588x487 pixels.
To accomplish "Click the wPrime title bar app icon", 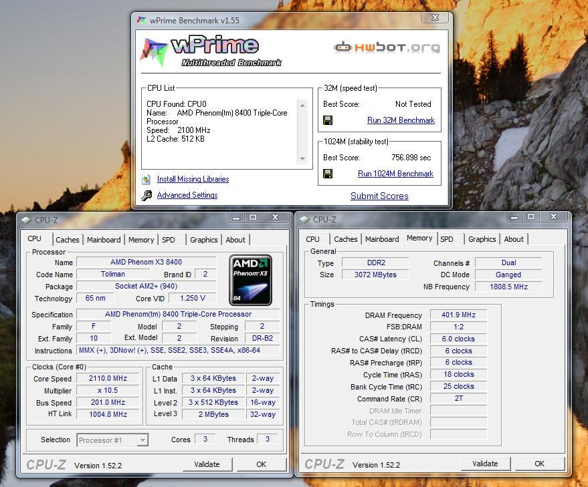I will [141, 20].
